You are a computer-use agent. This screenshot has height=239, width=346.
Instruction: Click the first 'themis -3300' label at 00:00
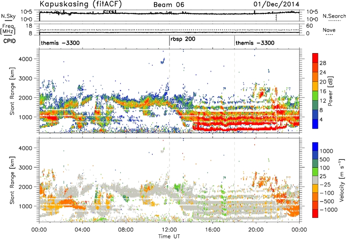pyautogui.click(x=60, y=43)
